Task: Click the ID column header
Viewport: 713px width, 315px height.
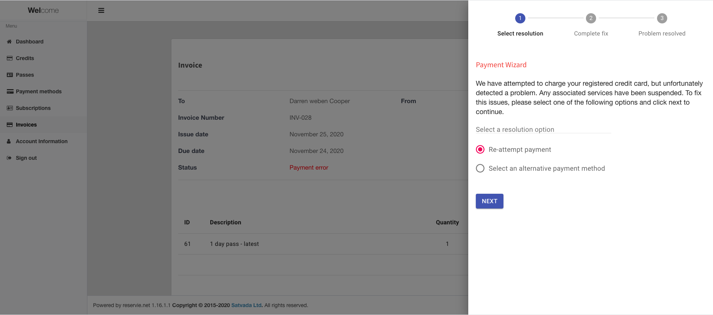Action: 187,222
